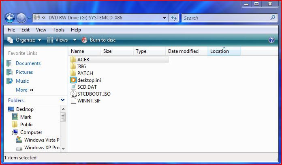This screenshot has width=282, height=165.
Task: Select the desktop.ini file icon
Action: pos(73,80)
